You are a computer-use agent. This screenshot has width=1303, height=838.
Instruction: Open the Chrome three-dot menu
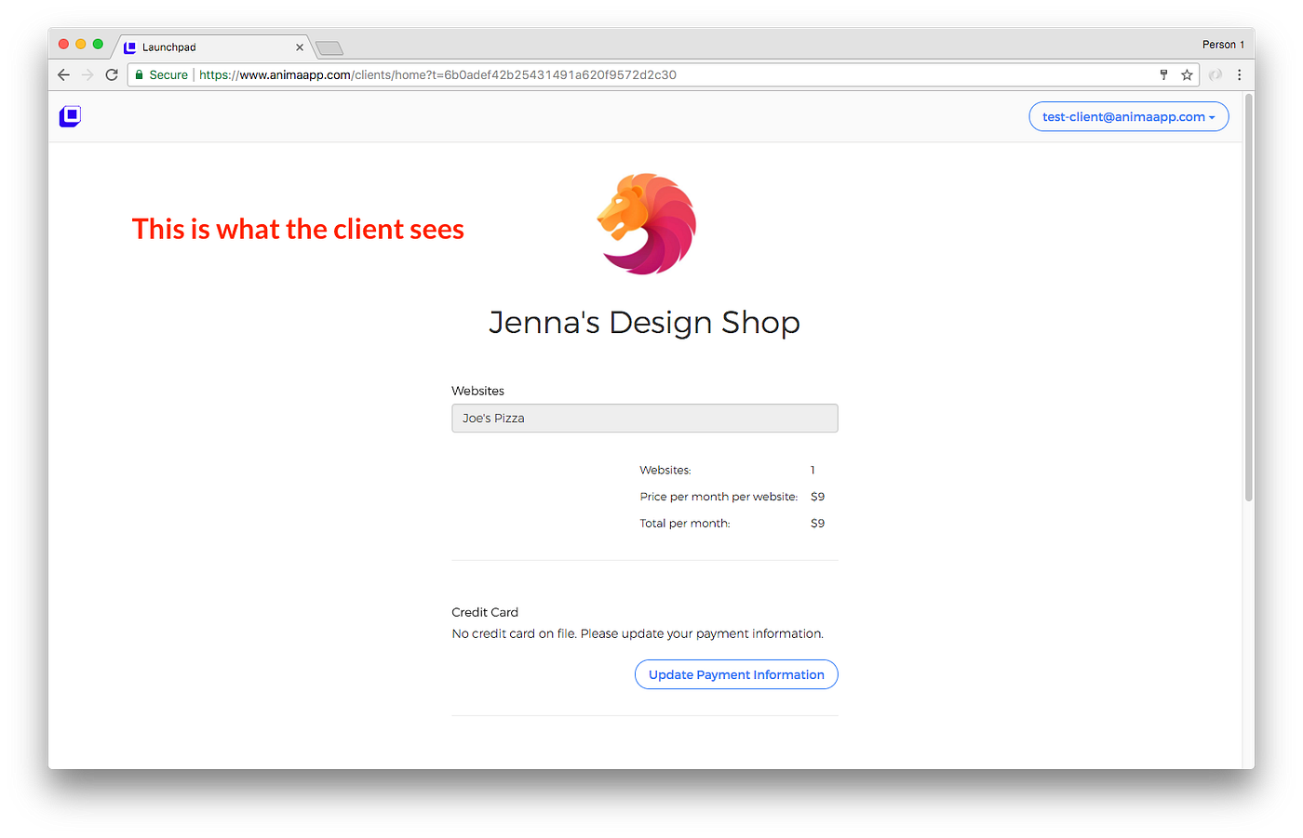click(1239, 75)
